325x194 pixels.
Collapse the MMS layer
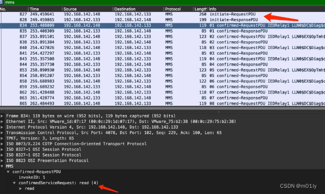2,166
